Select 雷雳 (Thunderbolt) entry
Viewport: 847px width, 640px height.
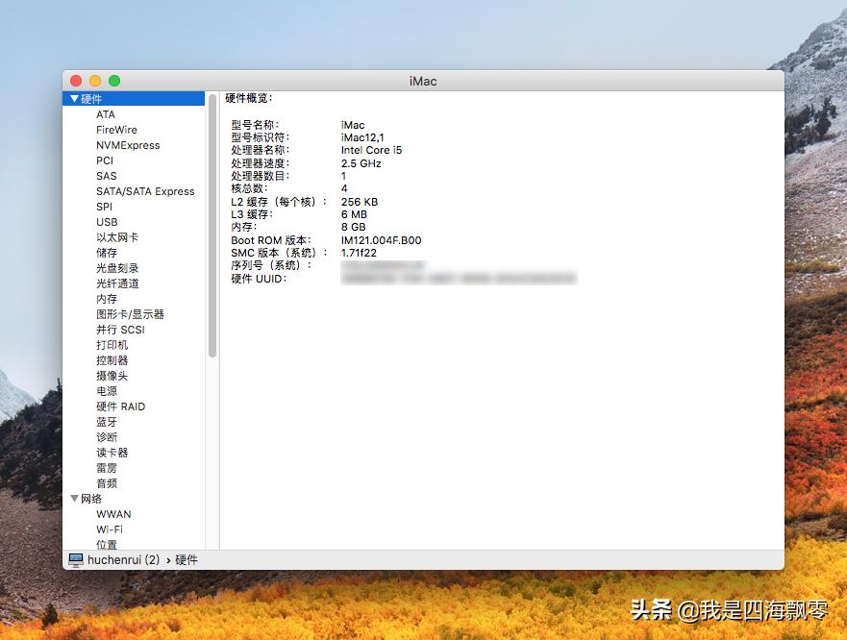[x=106, y=467]
